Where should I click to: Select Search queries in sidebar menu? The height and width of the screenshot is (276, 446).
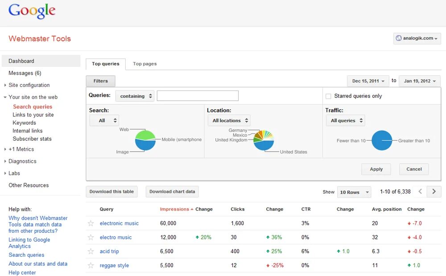[x=33, y=107]
